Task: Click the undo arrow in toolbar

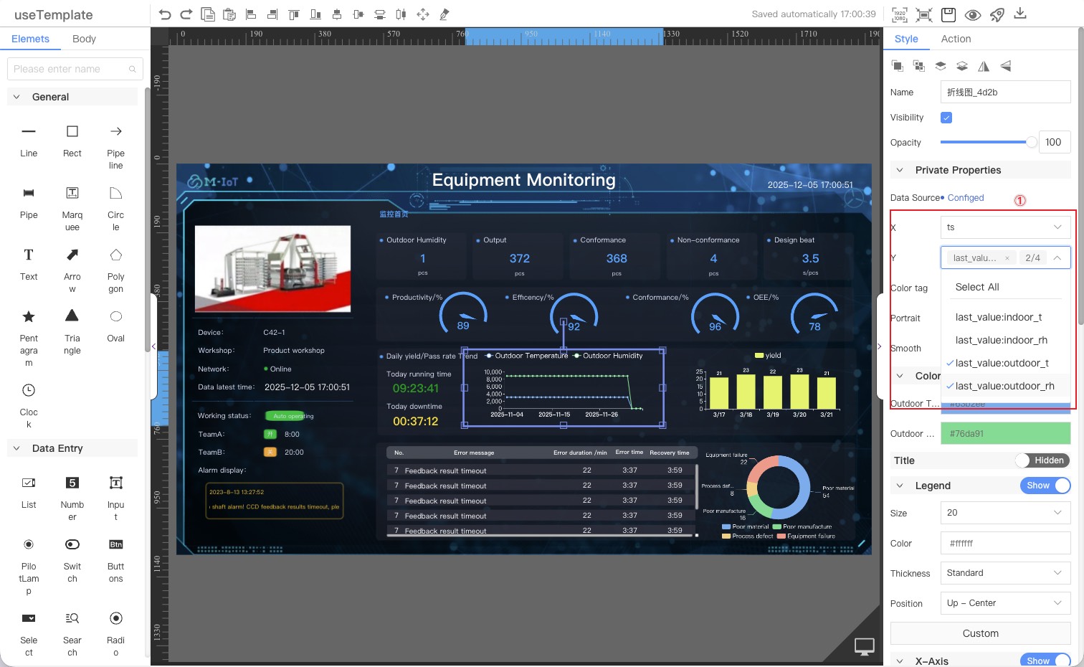Action: 163,13
